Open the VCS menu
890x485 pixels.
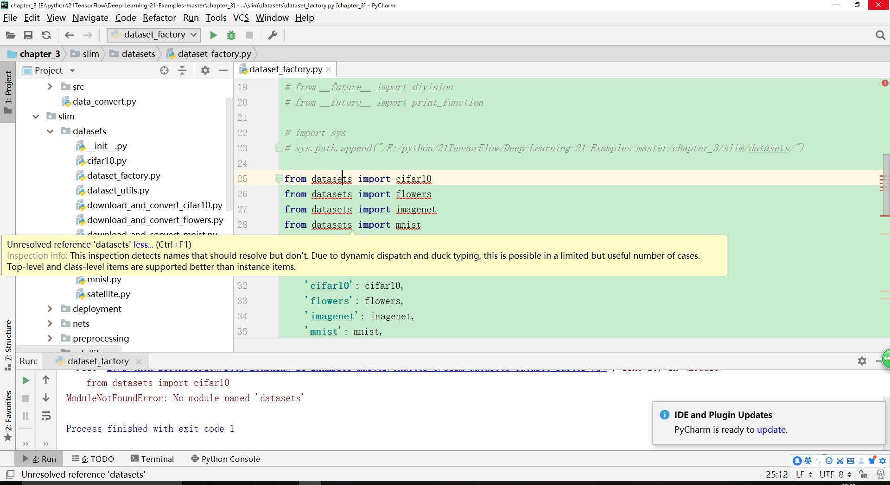pos(241,18)
